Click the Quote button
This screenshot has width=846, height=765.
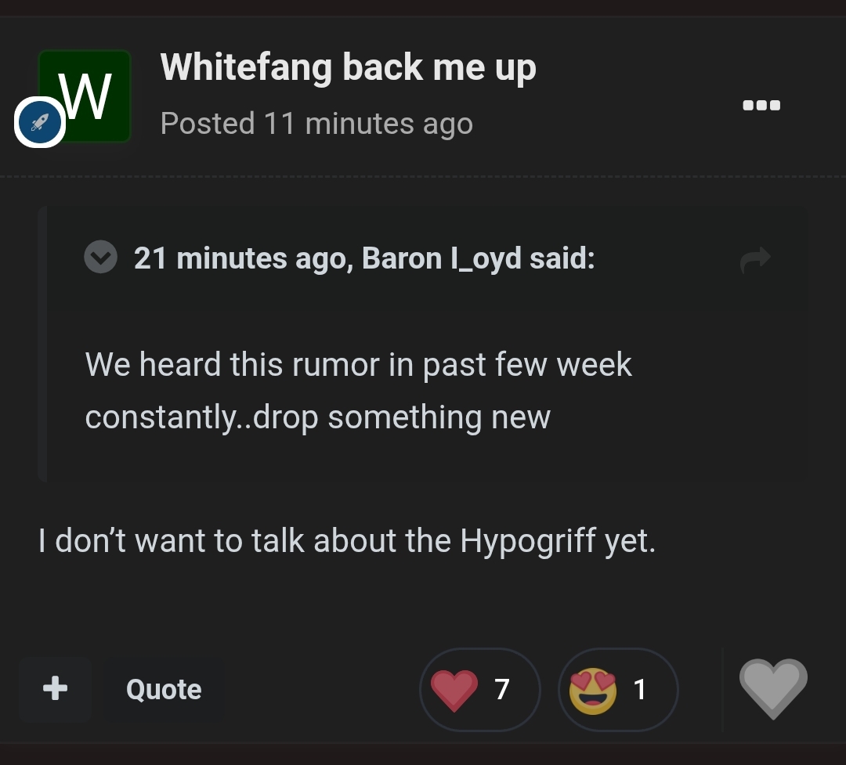click(164, 689)
